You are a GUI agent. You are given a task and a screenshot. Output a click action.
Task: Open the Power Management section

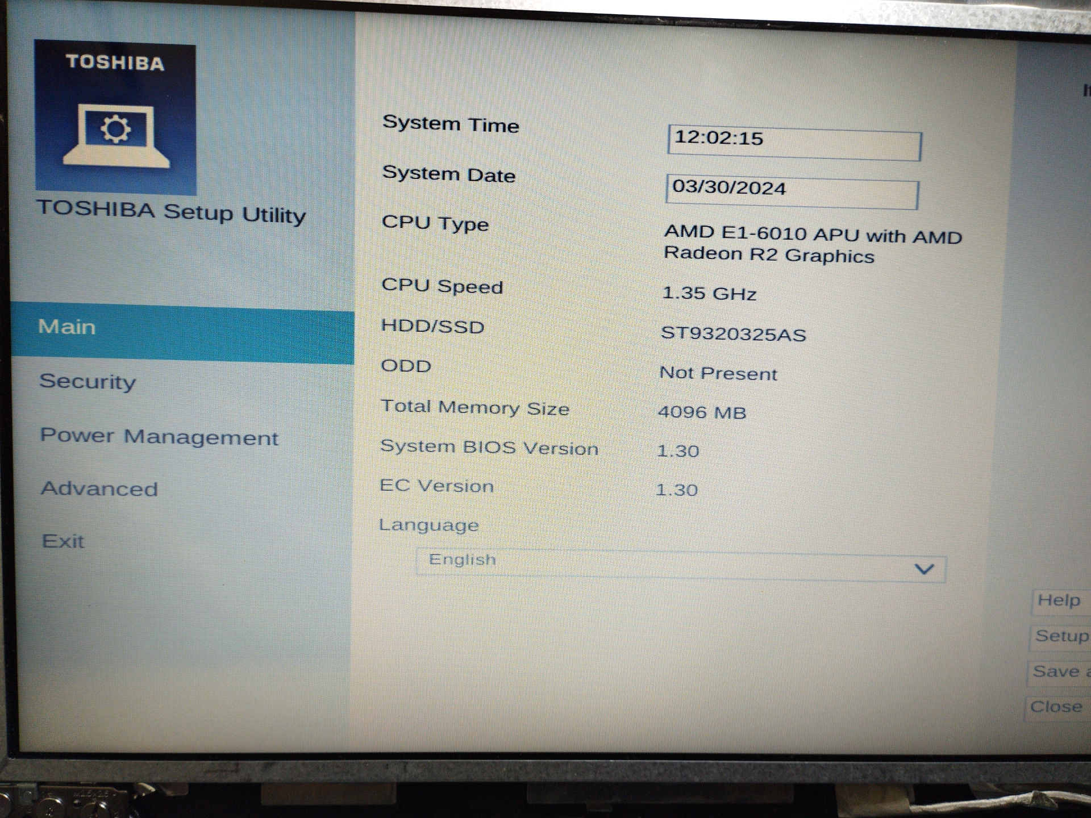click(159, 436)
